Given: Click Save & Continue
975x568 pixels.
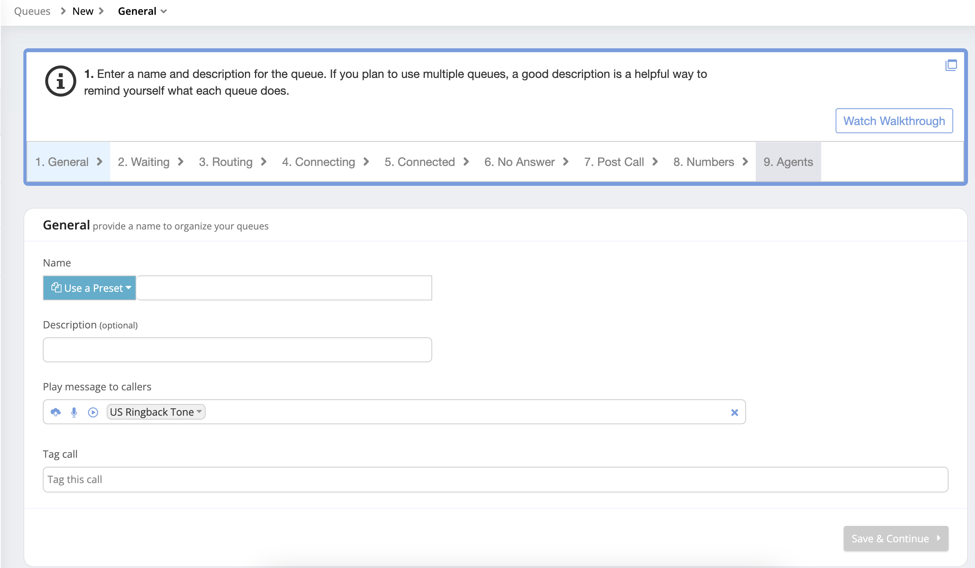Looking at the screenshot, I should tap(892, 538).
